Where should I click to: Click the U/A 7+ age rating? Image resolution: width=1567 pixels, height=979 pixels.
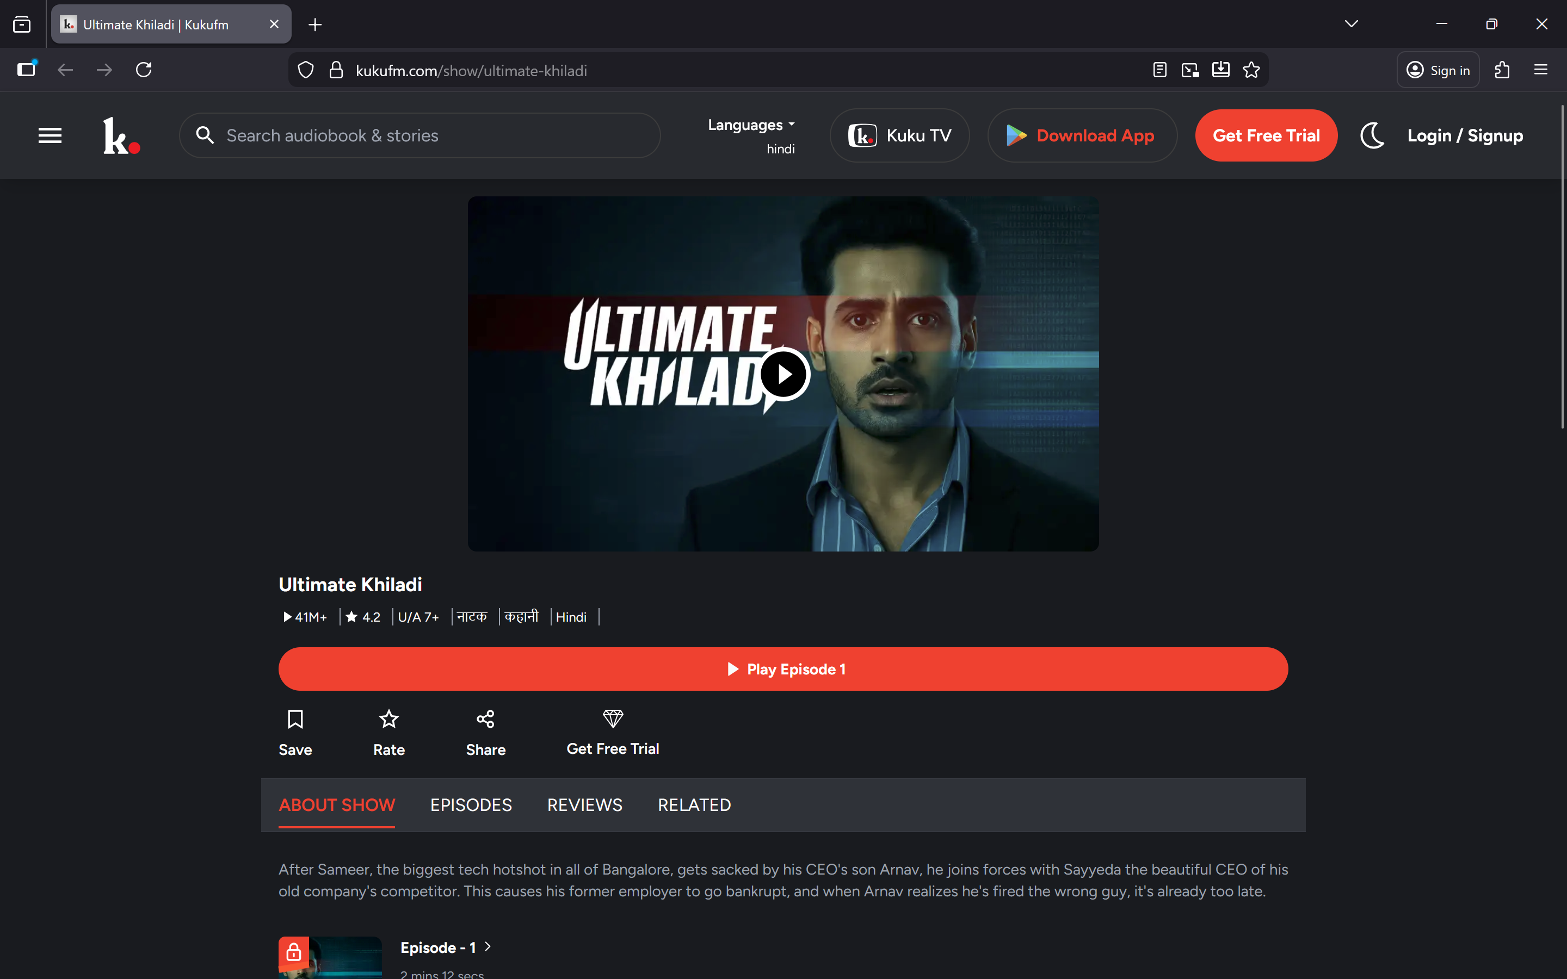(418, 617)
